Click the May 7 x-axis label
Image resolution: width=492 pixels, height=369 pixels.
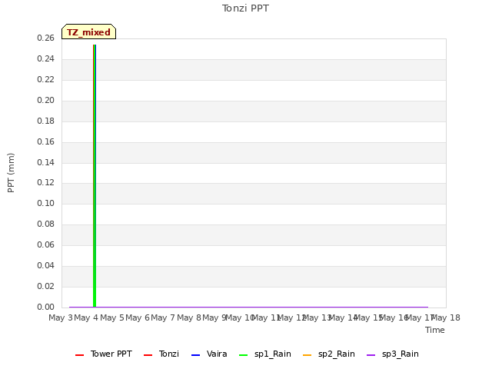pos(163,317)
